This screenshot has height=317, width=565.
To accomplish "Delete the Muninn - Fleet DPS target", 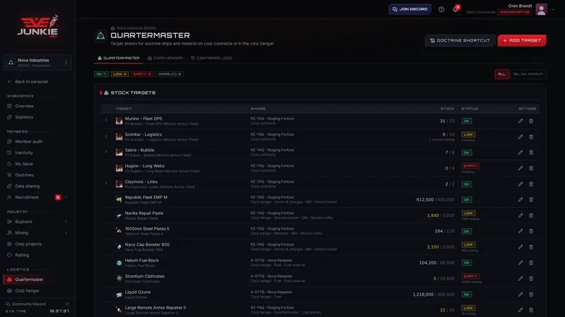I will click(x=531, y=121).
